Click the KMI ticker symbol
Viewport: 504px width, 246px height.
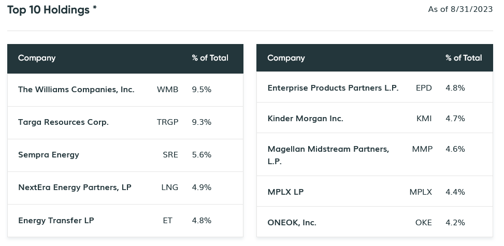coord(424,119)
